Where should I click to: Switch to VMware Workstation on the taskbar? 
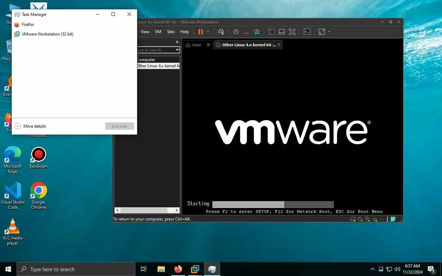(x=195, y=269)
